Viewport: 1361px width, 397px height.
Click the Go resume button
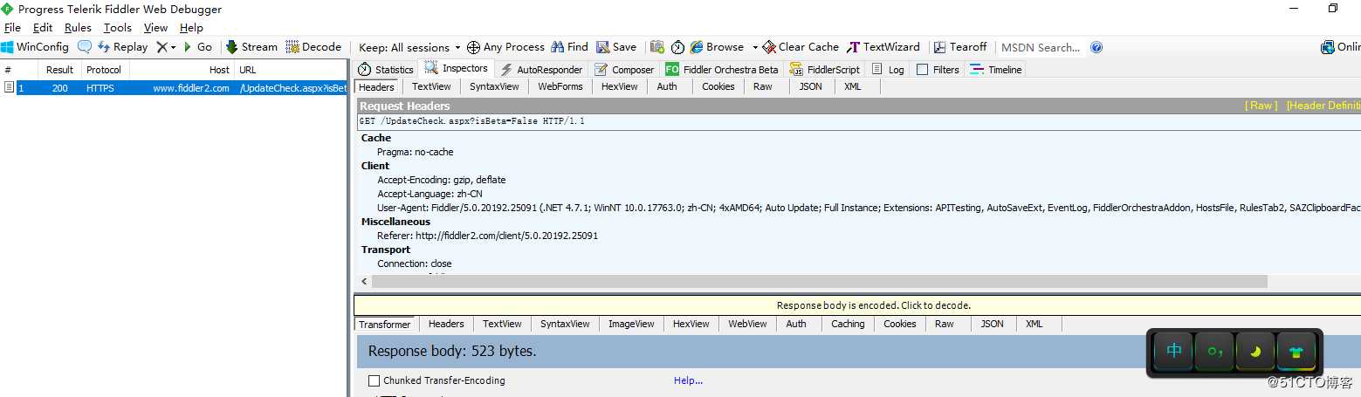[197, 47]
